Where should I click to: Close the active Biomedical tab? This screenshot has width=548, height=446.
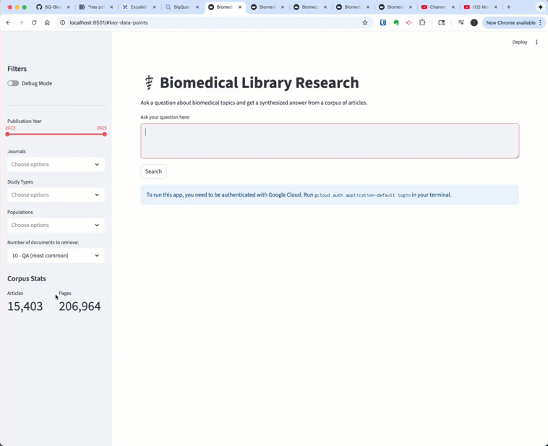(x=240, y=7)
